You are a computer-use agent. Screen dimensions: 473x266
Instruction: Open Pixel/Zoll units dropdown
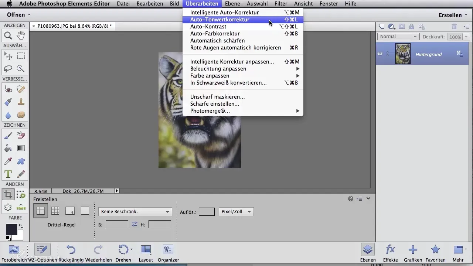pos(236,212)
